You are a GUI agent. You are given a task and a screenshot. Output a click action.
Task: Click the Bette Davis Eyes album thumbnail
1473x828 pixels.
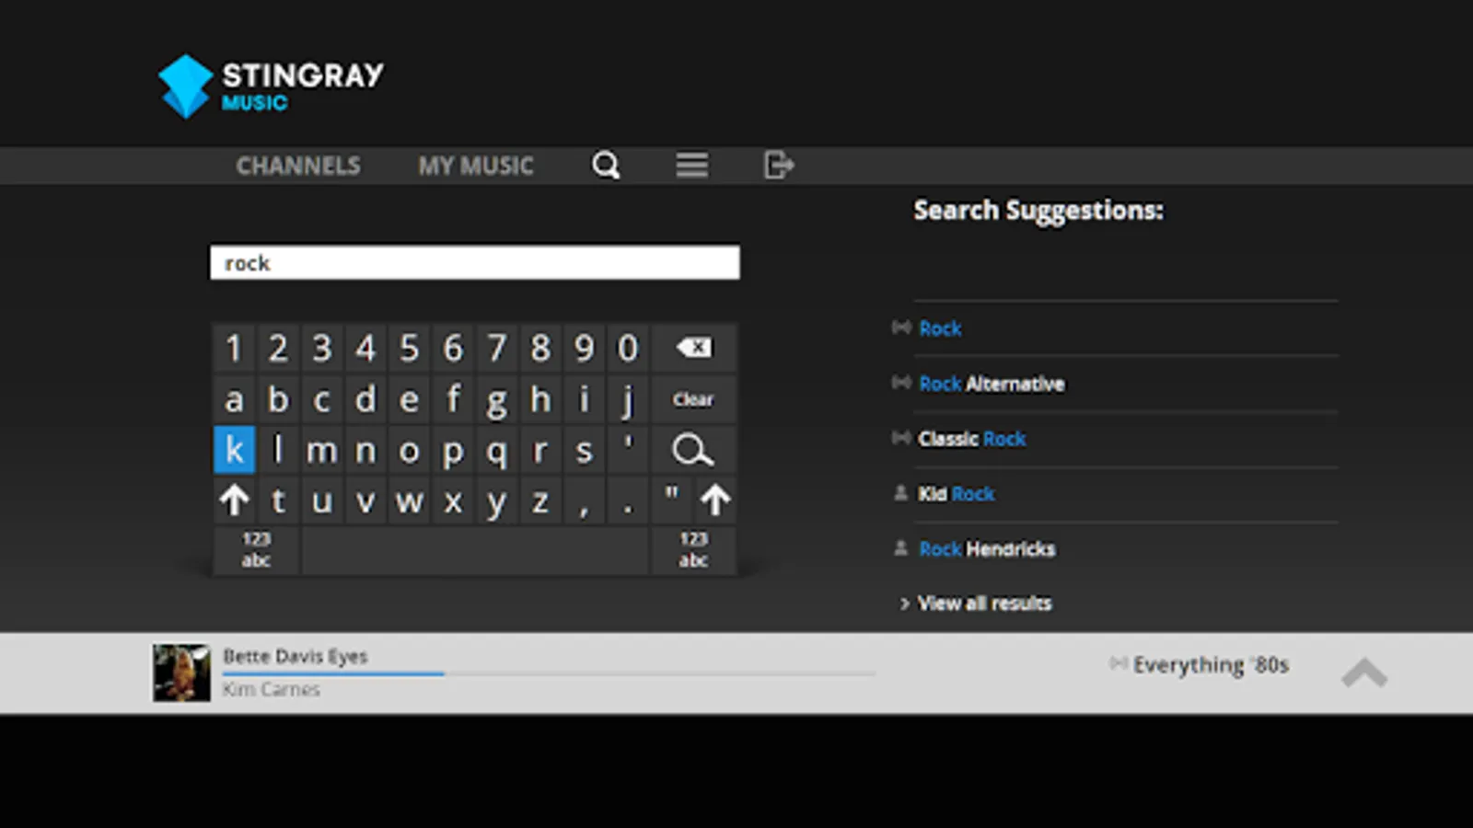coord(181,673)
